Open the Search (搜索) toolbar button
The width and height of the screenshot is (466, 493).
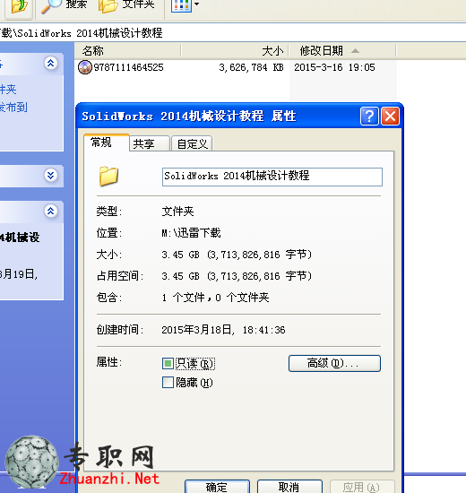pos(65,5)
